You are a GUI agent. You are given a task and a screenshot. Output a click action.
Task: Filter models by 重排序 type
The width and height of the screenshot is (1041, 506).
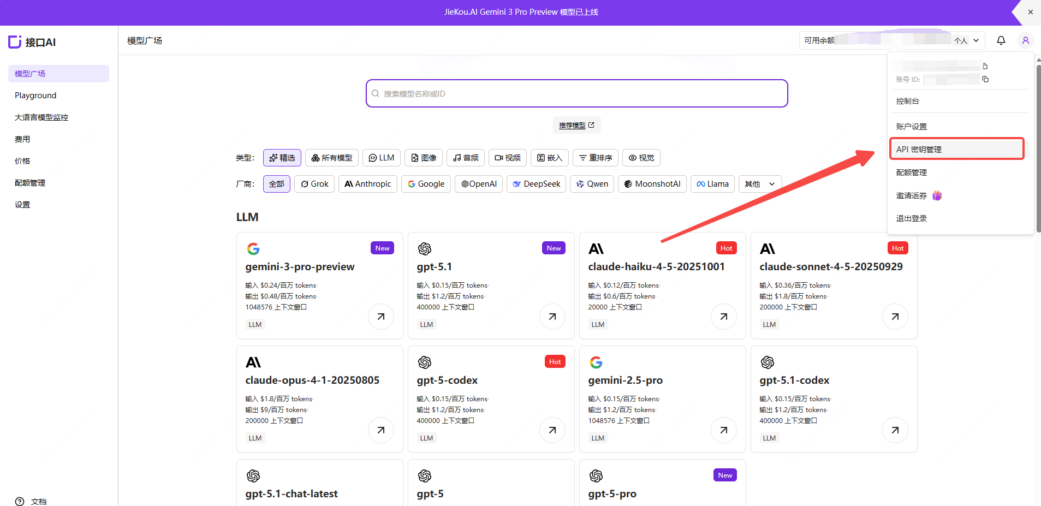tap(596, 158)
